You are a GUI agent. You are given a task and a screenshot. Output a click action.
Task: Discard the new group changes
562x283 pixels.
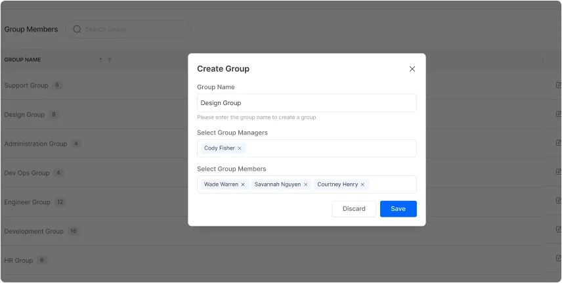pos(354,209)
